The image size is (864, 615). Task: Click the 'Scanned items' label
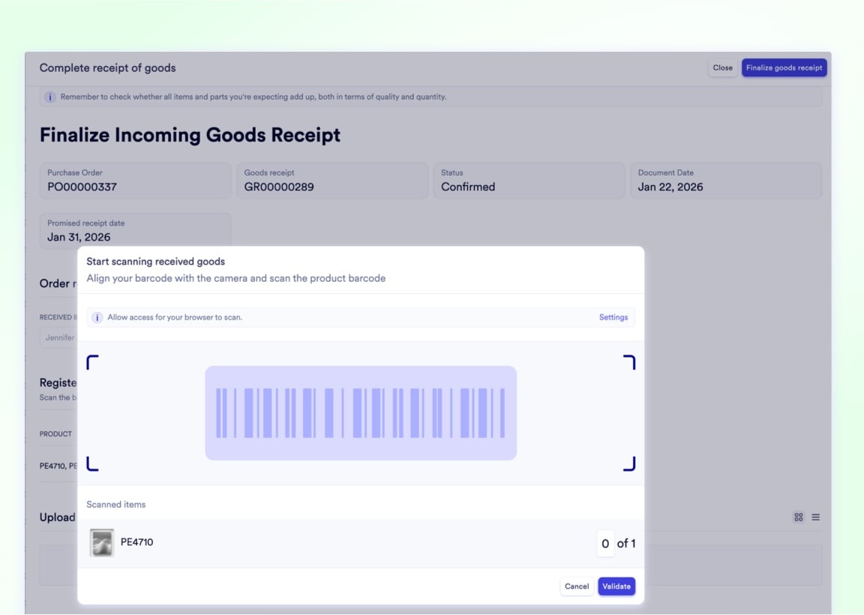115,504
